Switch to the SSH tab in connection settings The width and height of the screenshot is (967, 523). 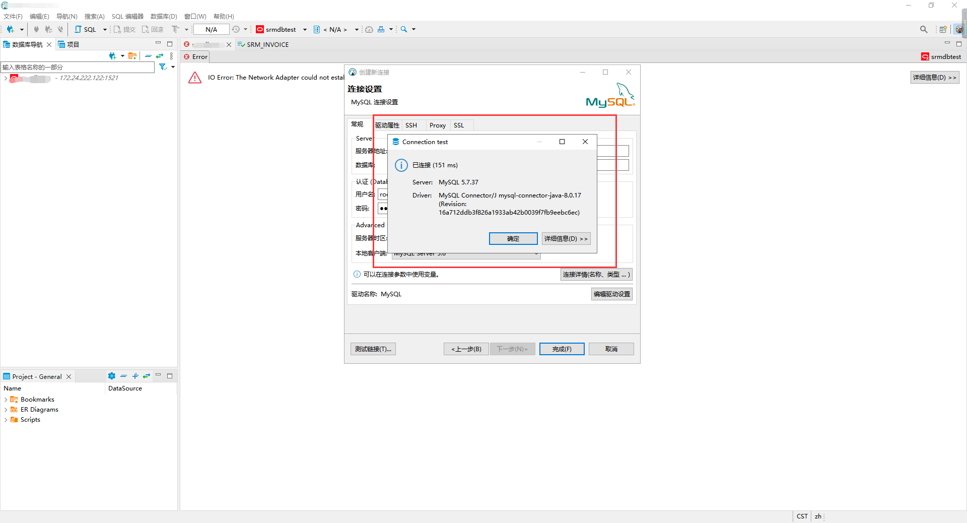(x=411, y=125)
